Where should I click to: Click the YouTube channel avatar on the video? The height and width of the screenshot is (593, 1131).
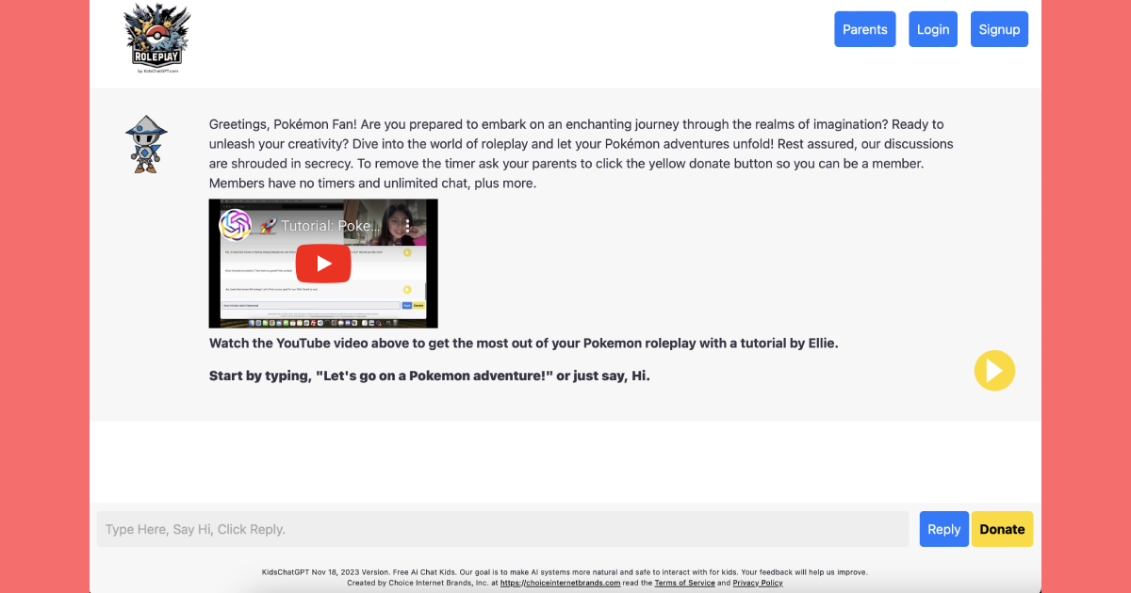click(235, 225)
